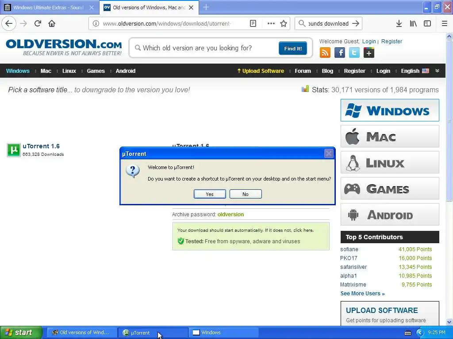Select Games in the navigation bar
The image size is (453, 339).
[96, 71]
